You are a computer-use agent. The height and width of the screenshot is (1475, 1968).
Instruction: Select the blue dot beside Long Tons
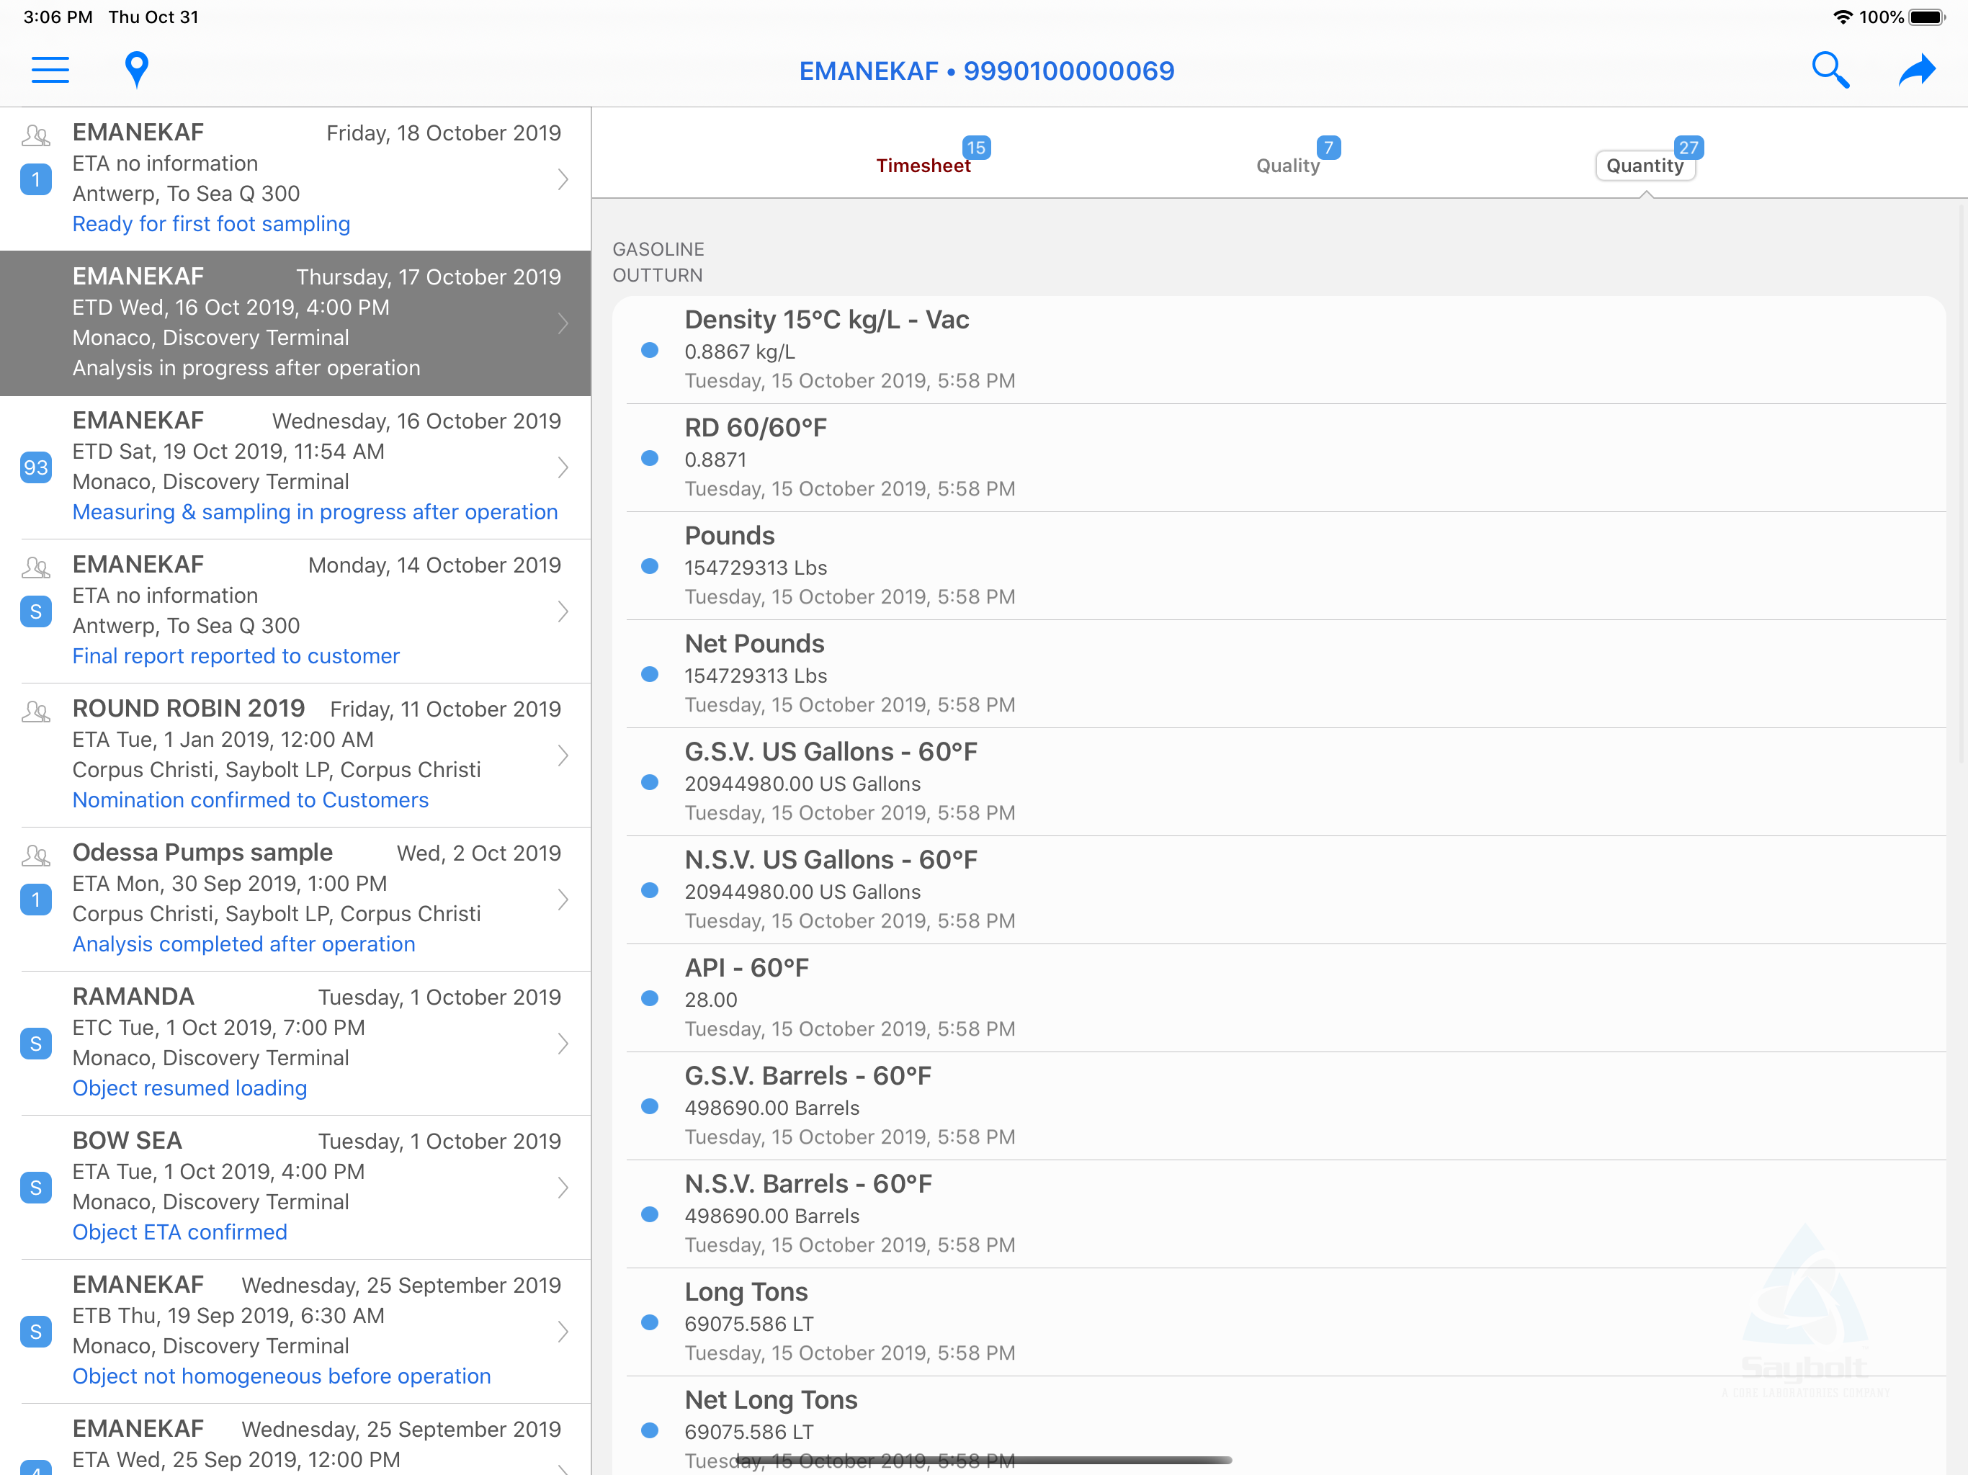(650, 1322)
